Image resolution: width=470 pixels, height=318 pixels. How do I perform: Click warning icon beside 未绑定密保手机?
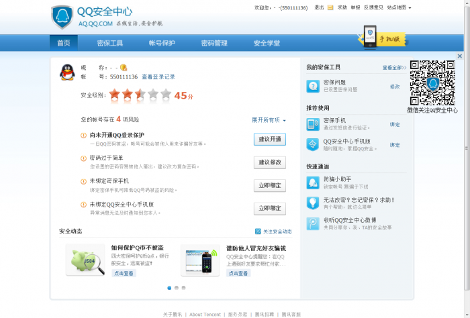click(x=84, y=181)
